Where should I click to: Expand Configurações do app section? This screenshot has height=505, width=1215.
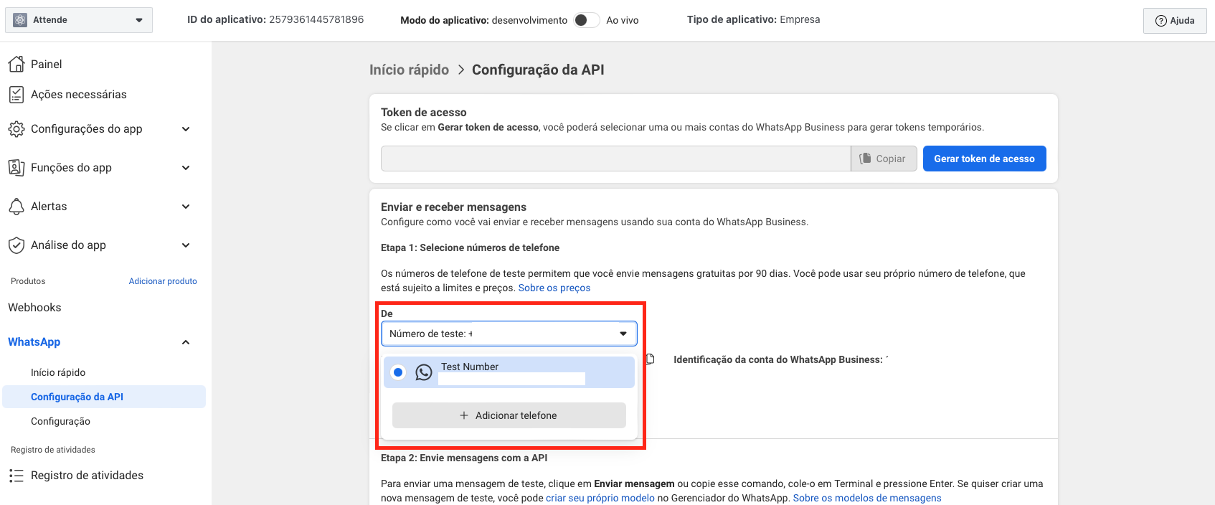pos(186,129)
